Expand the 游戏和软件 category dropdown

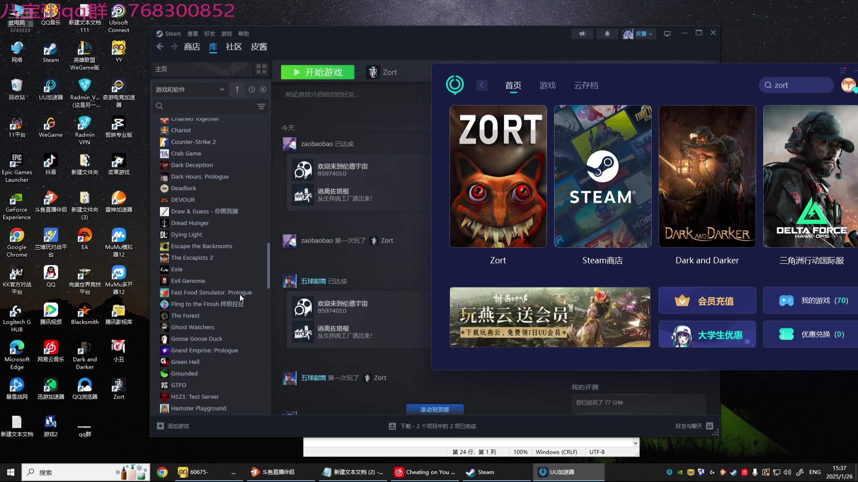(190, 90)
